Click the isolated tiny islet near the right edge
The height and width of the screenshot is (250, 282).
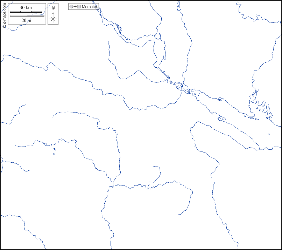click(269, 134)
